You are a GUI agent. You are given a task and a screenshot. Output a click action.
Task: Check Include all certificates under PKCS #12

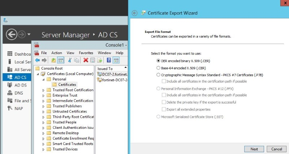coord(164,95)
